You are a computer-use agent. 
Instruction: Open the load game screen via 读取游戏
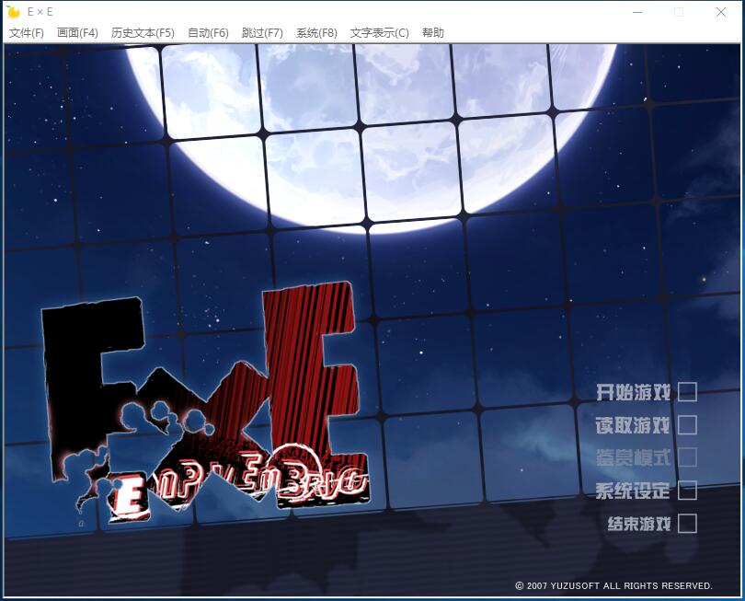(x=635, y=425)
